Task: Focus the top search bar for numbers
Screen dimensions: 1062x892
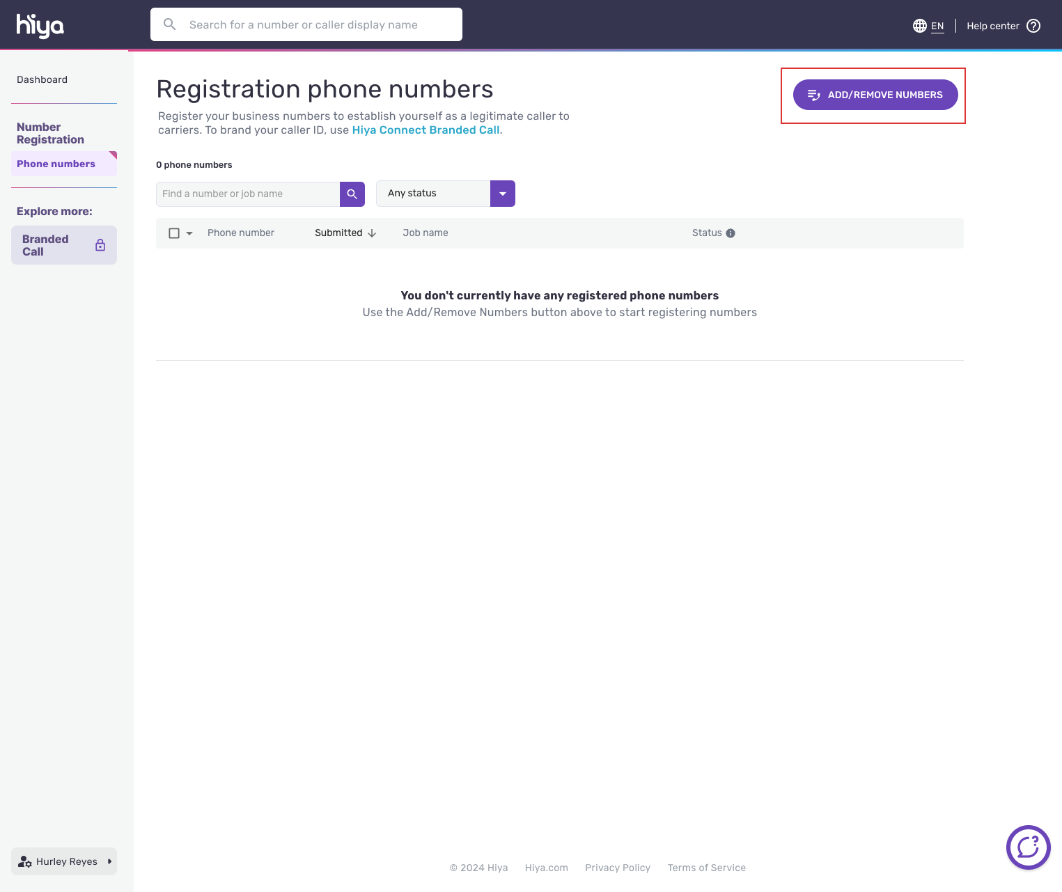Action: (306, 25)
